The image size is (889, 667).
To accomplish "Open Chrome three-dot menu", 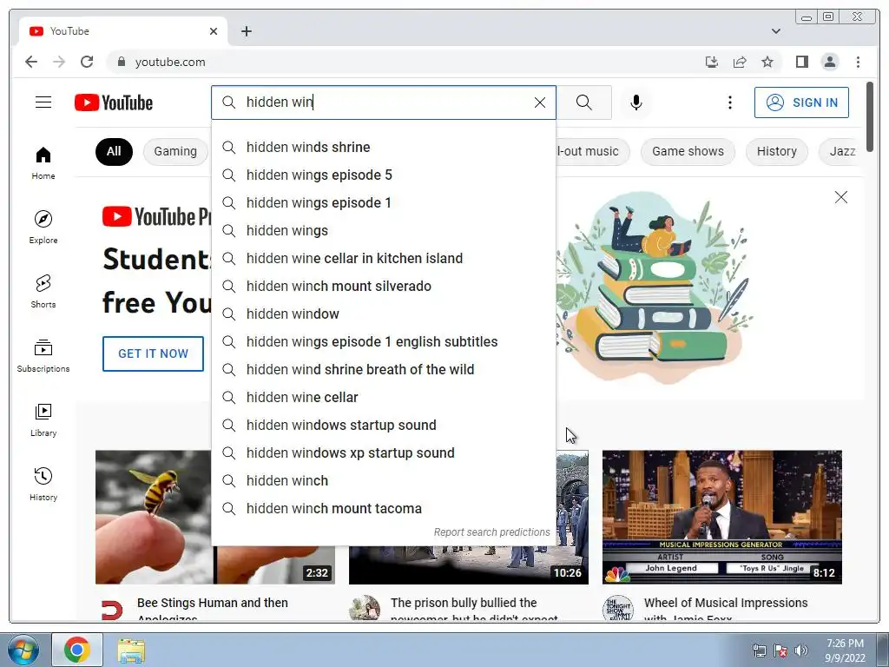I will pyautogui.click(x=858, y=62).
